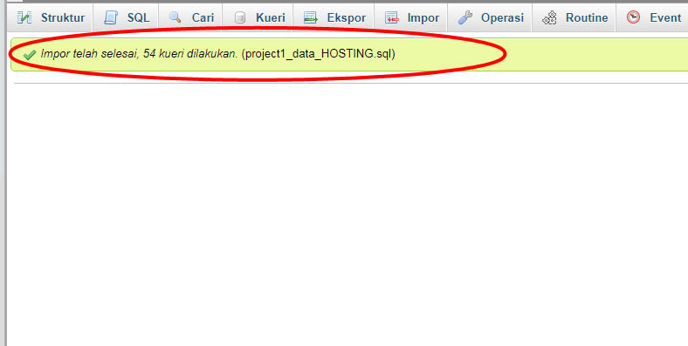This screenshot has height=346, width=688.
Task: Click the Impor tab icon
Action: click(392, 17)
